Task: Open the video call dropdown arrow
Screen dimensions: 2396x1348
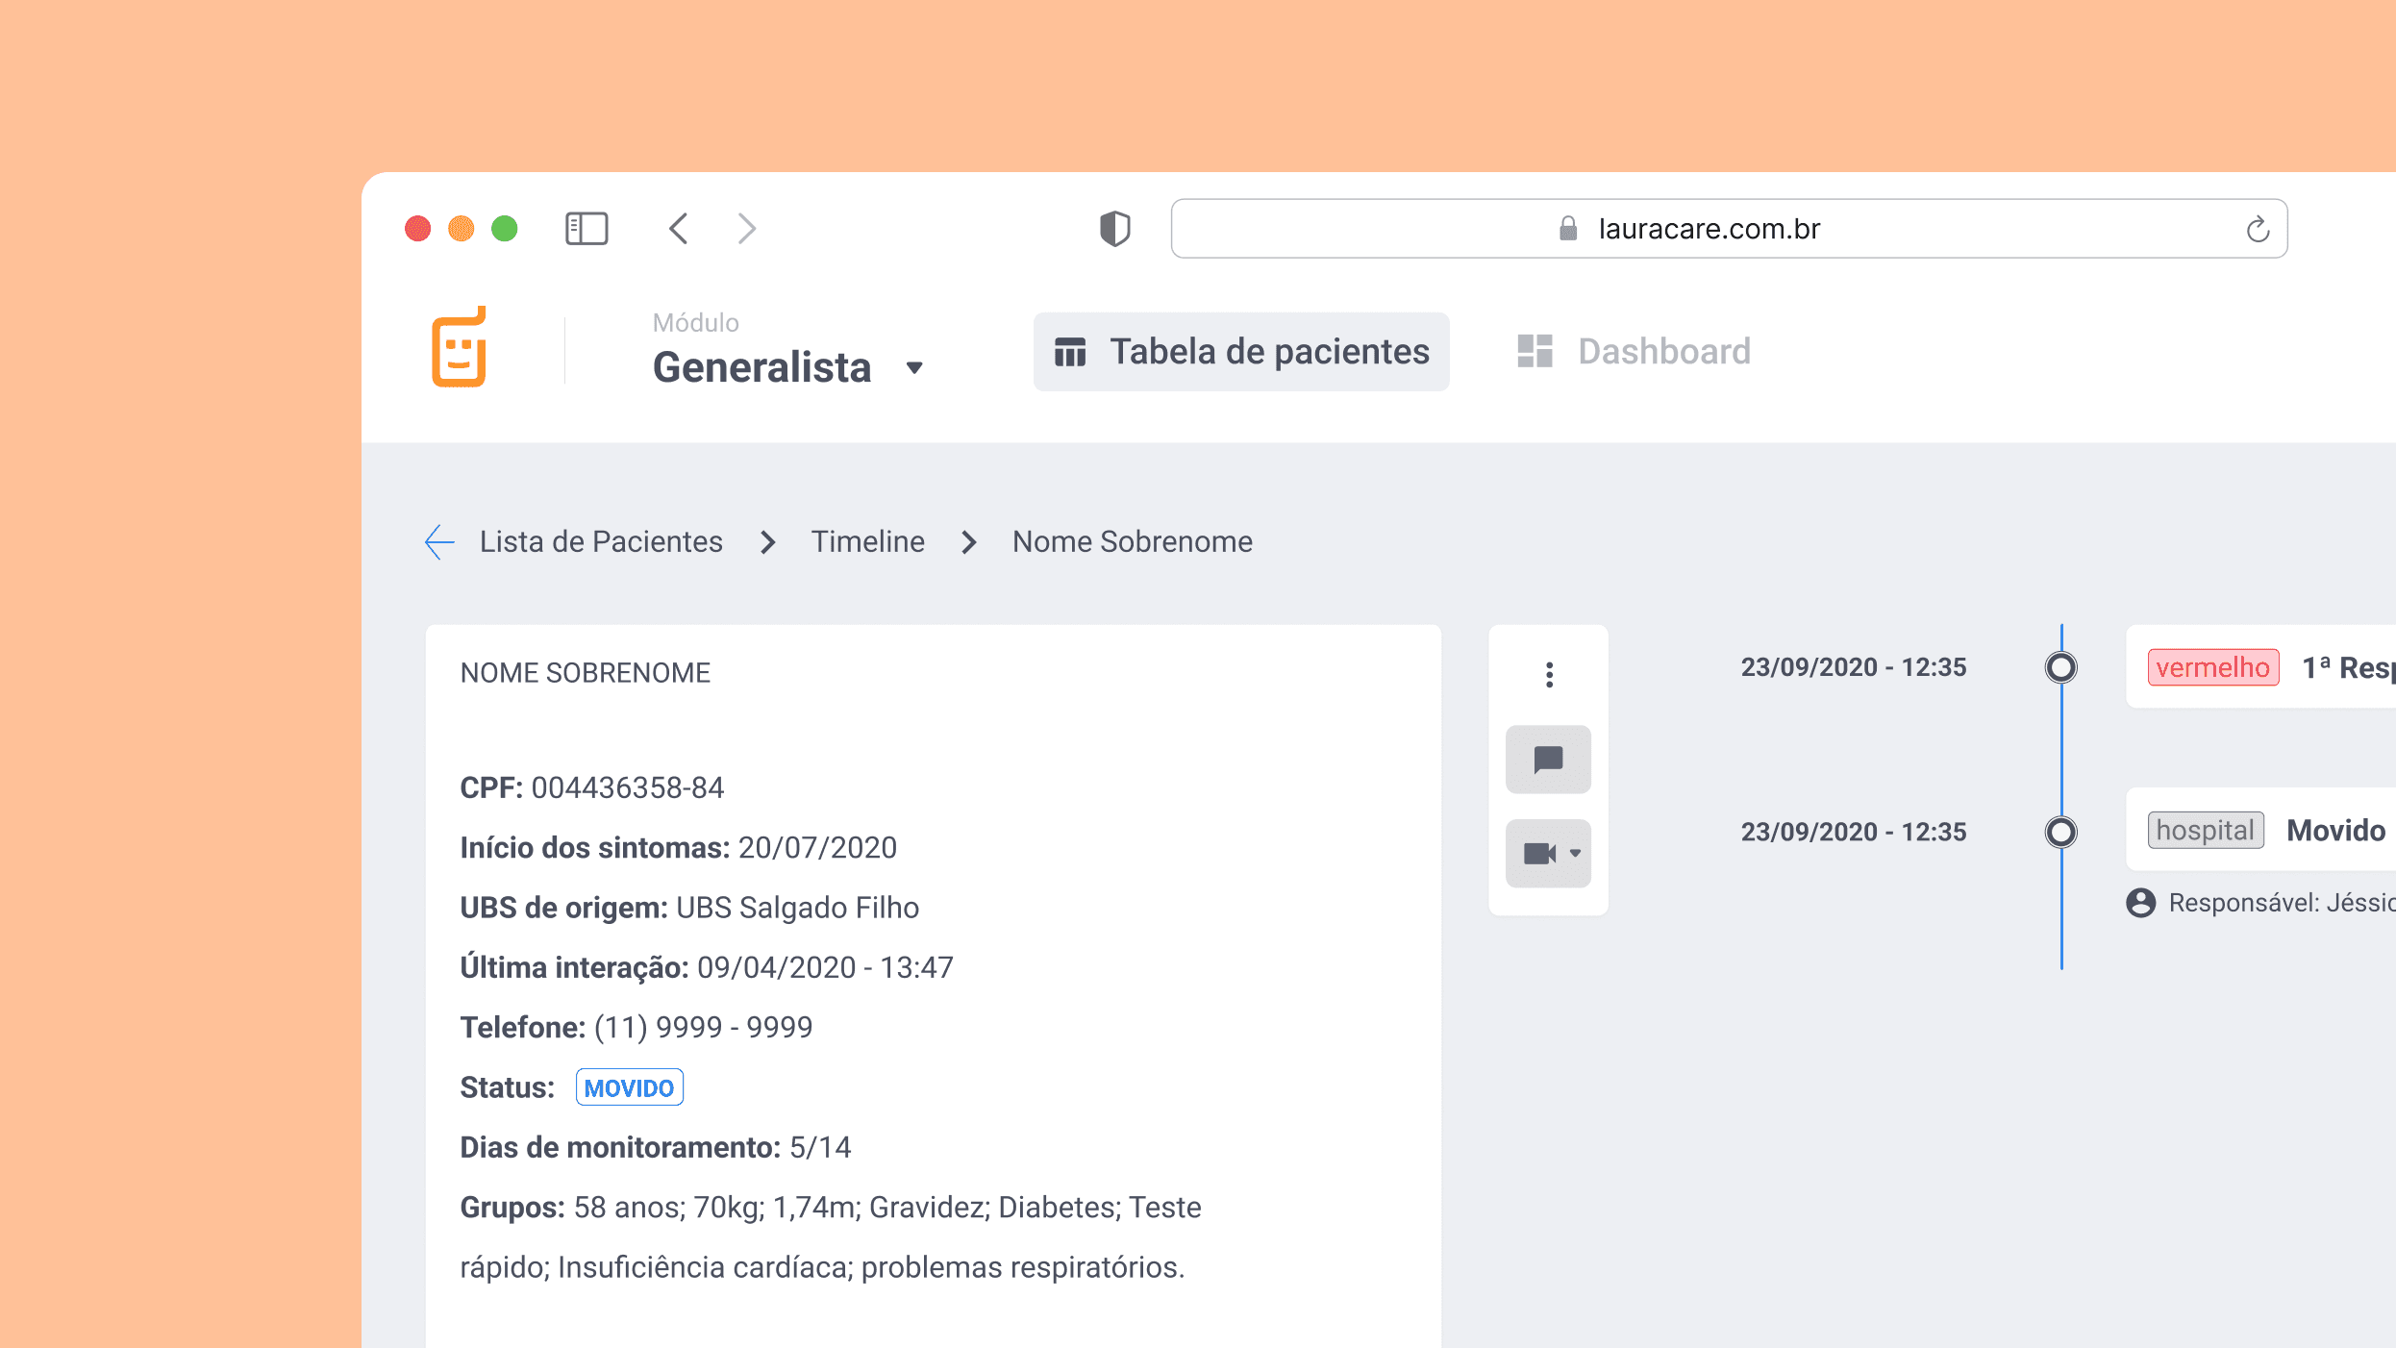Action: (1575, 853)
